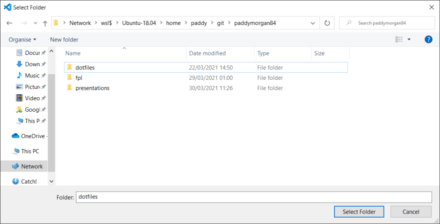
Task: Cancel the folder selection dialog
Action: pos(411,212)
